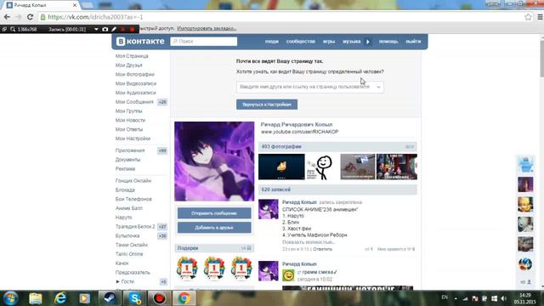Open Мои Новости in sidebar

click(130, 120)
